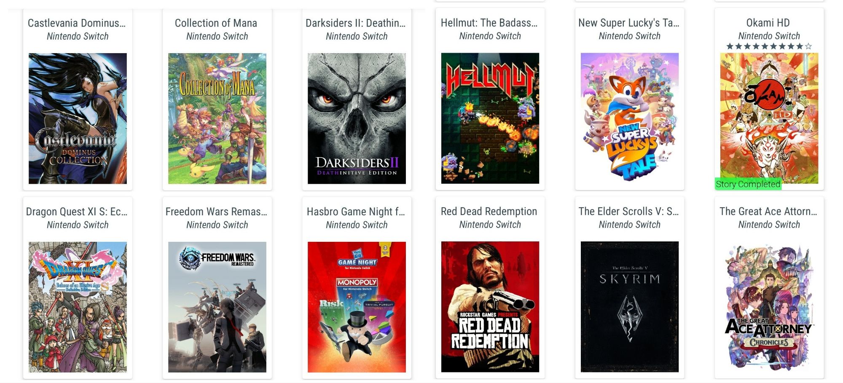Select the New Super Lucky's Tale cover
Image resolution: width=843 pixels, height=383 pixels.
point(630,118)
